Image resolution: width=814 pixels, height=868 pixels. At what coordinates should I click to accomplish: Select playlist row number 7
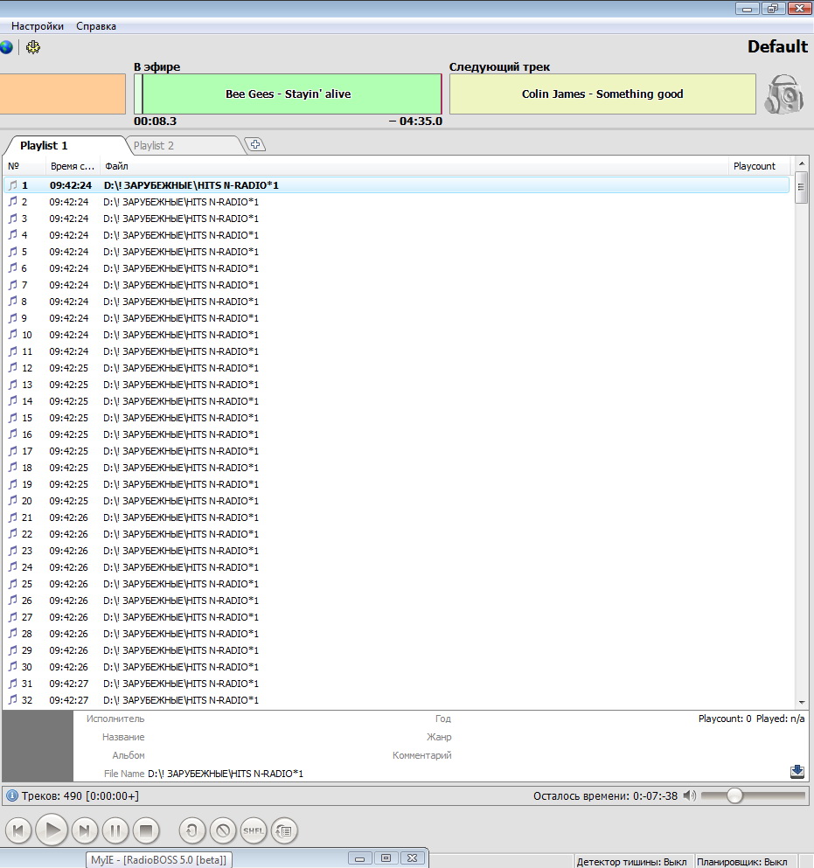[x=396, y=285]
